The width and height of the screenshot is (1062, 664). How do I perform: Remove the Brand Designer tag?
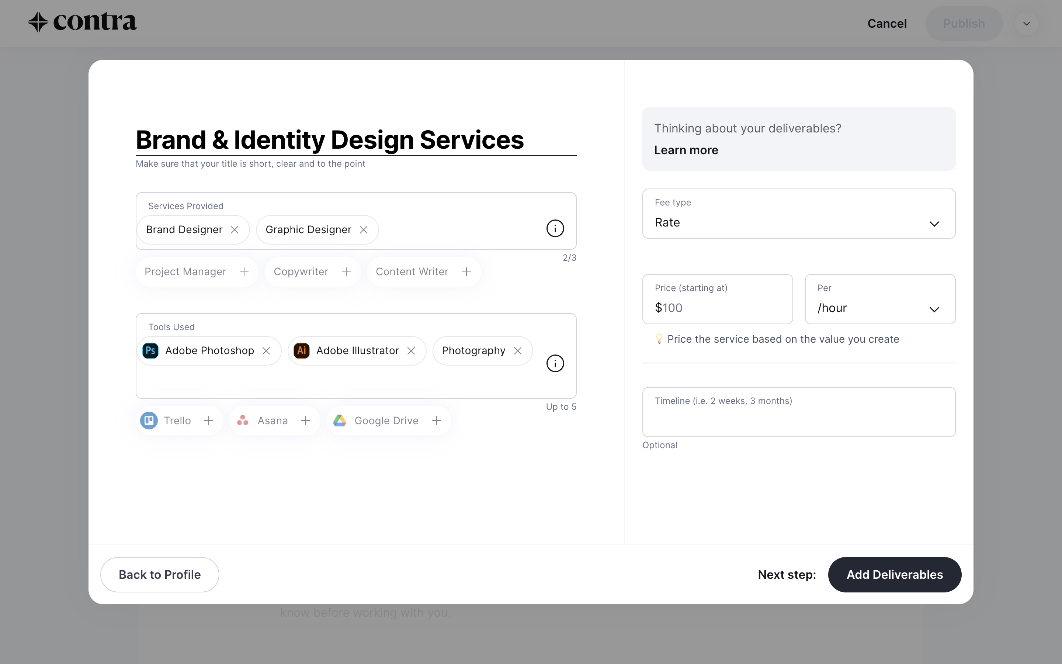(x=235, y=230)
